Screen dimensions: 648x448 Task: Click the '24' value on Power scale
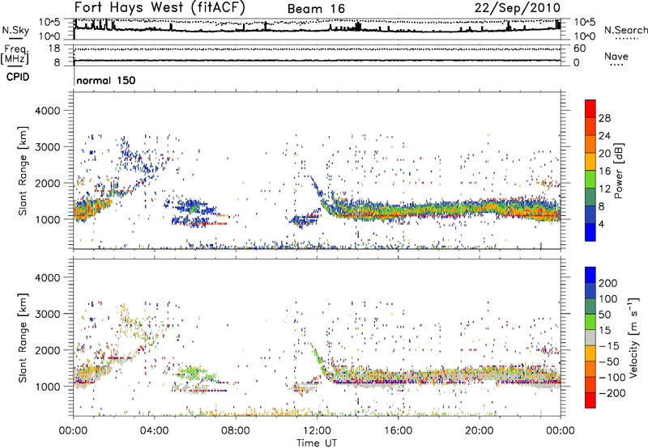click(604, 136)
